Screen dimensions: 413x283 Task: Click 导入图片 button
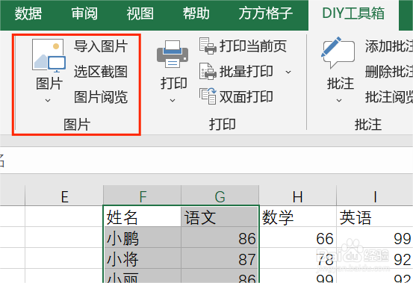pyautogui.click(x=101, y=46)
